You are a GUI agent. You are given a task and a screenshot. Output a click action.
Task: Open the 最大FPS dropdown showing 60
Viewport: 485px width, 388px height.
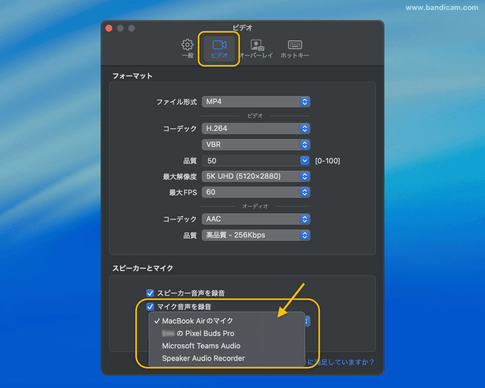pyautogui.click(x=256, y=192)
